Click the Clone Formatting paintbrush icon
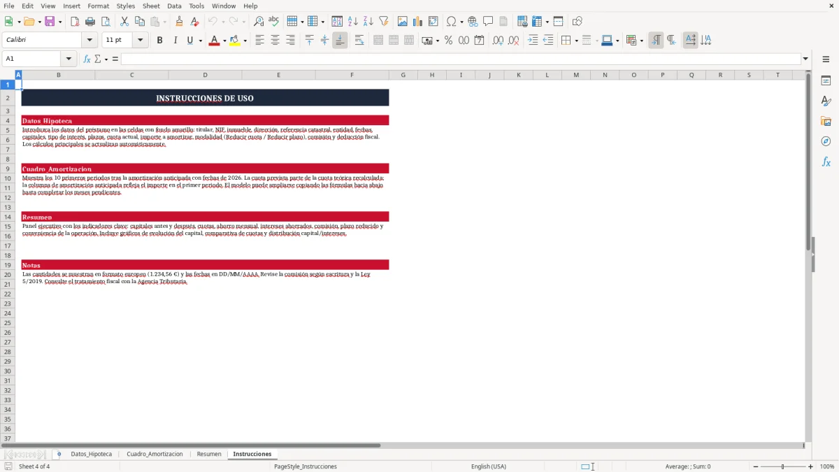The width and height of the screenshot is (839, 472). 179,22
